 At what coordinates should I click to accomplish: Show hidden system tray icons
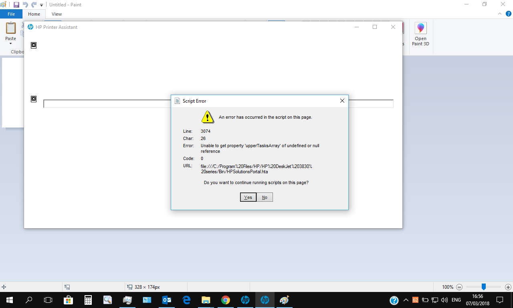point(406,300)
